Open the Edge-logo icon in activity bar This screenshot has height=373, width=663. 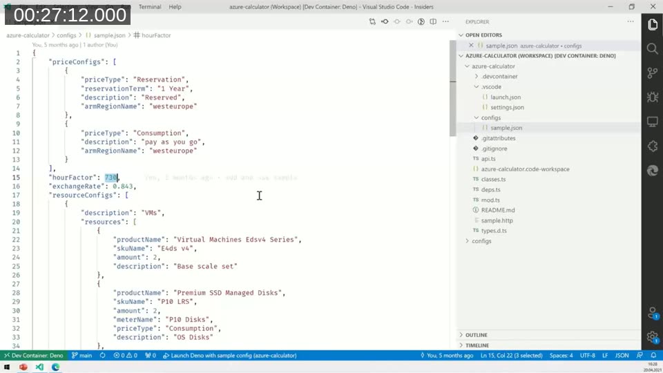[653, 171]
